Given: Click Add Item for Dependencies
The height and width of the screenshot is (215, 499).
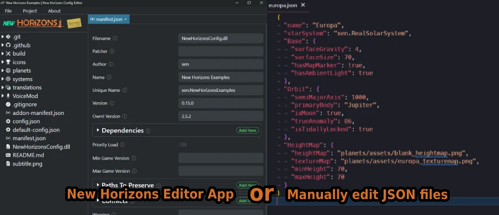Looking at the screenshot, I should (248, 130).
